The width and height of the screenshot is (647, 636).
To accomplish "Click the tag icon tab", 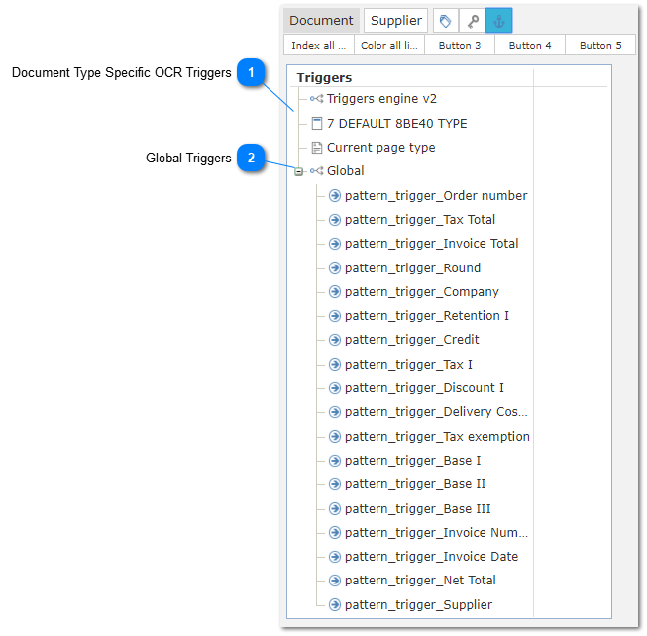I will pos(446,21).
